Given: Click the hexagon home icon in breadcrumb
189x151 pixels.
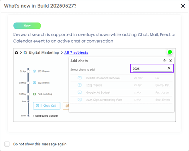Looking at the screenshot, I should 17,53.
